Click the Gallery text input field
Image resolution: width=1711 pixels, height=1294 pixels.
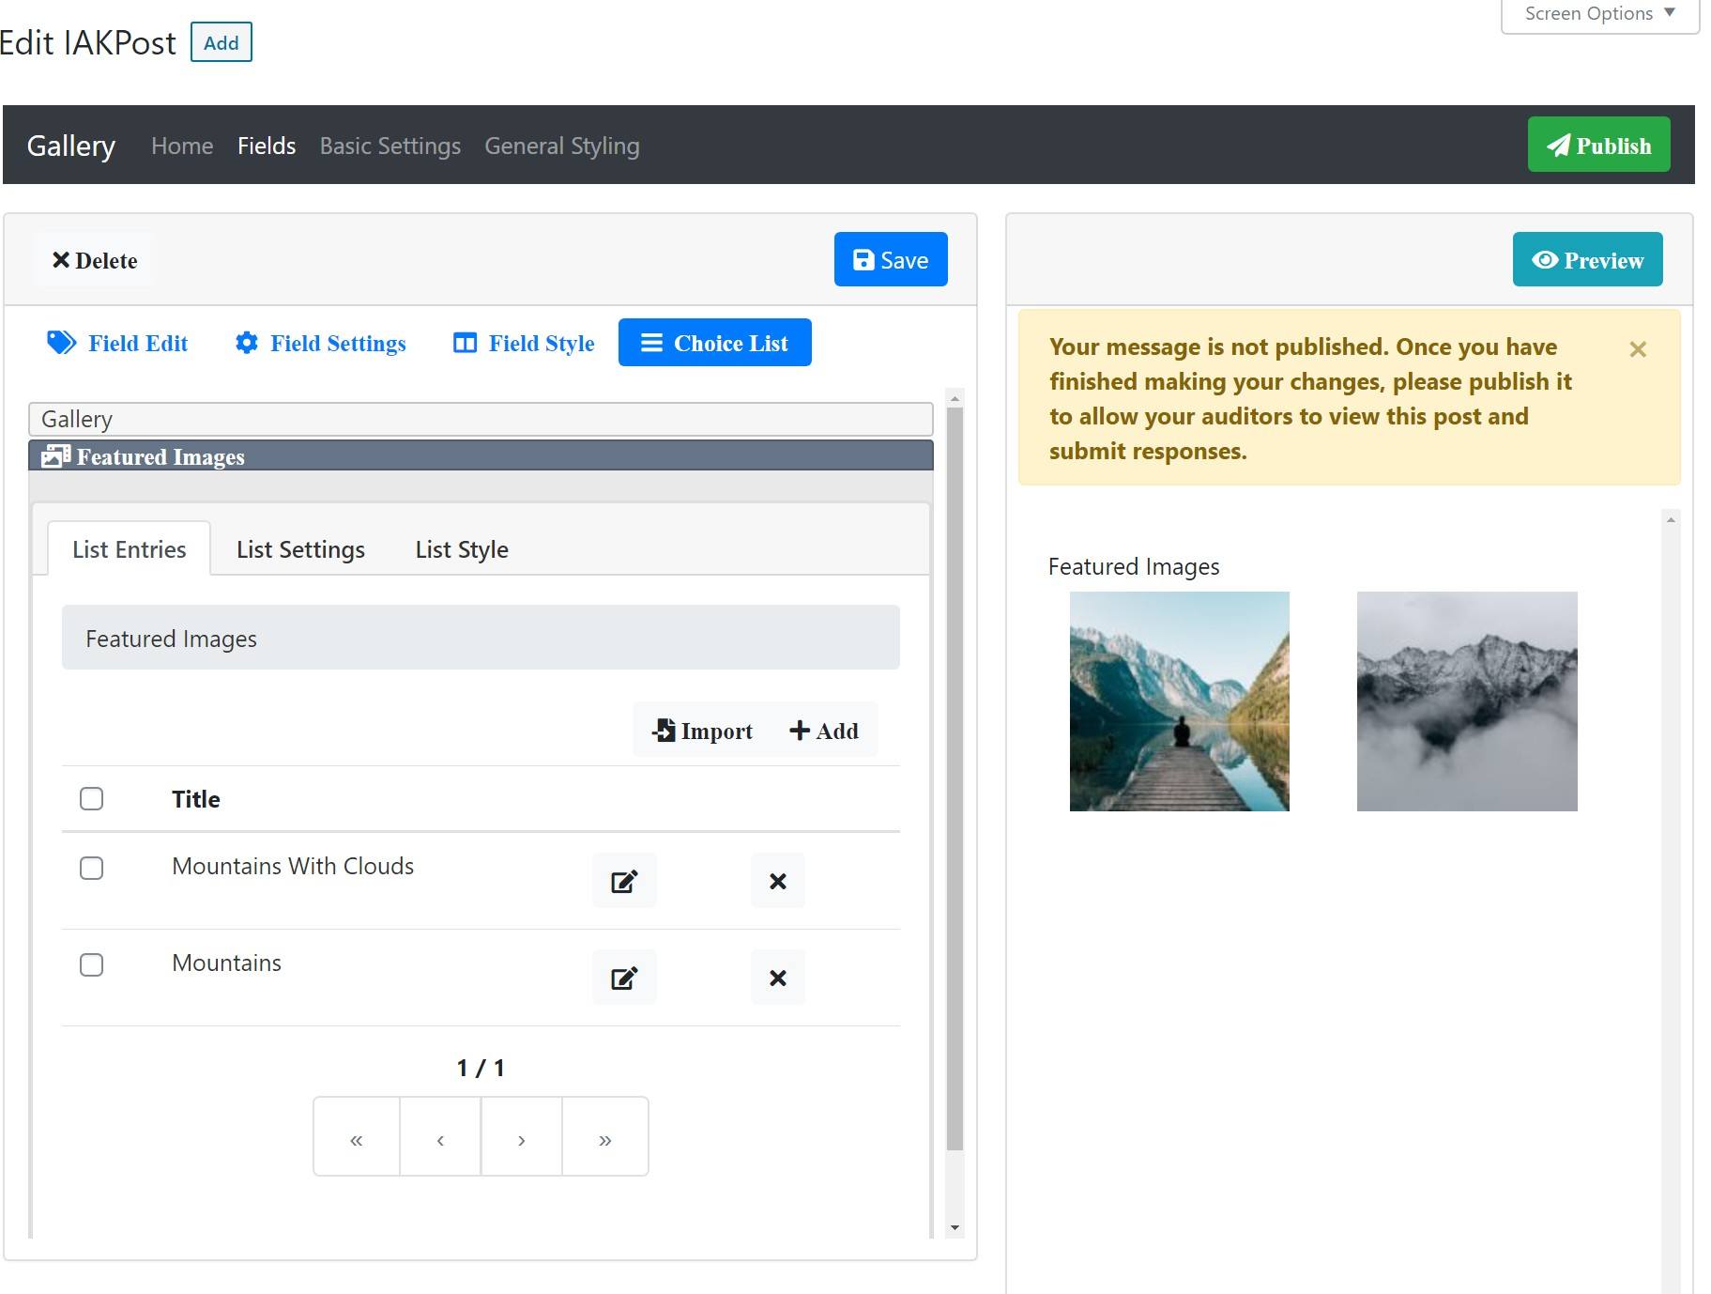coord(481,419)
